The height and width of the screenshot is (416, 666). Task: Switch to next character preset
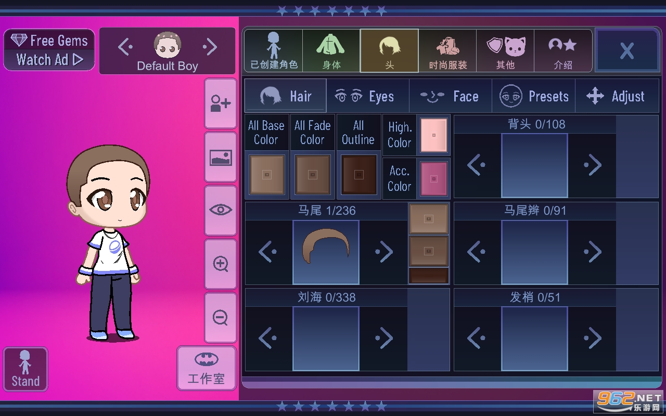[x=210, y=47]
